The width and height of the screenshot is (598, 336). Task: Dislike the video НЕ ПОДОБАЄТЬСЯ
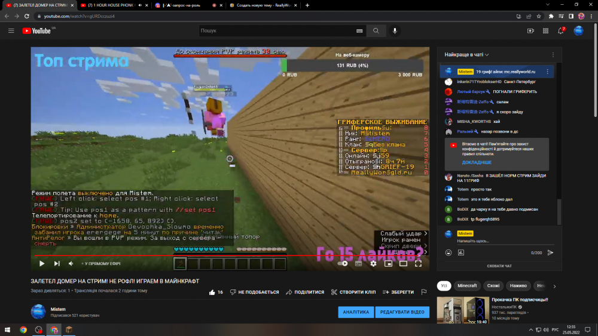[x=254, y=292]
